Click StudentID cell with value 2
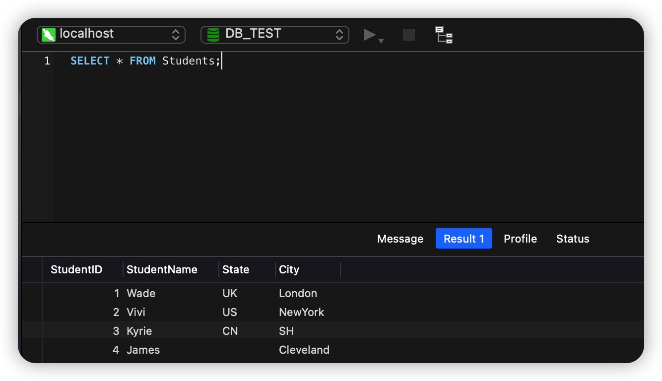The height and width of the screenshot is (381, 662). 83,312
